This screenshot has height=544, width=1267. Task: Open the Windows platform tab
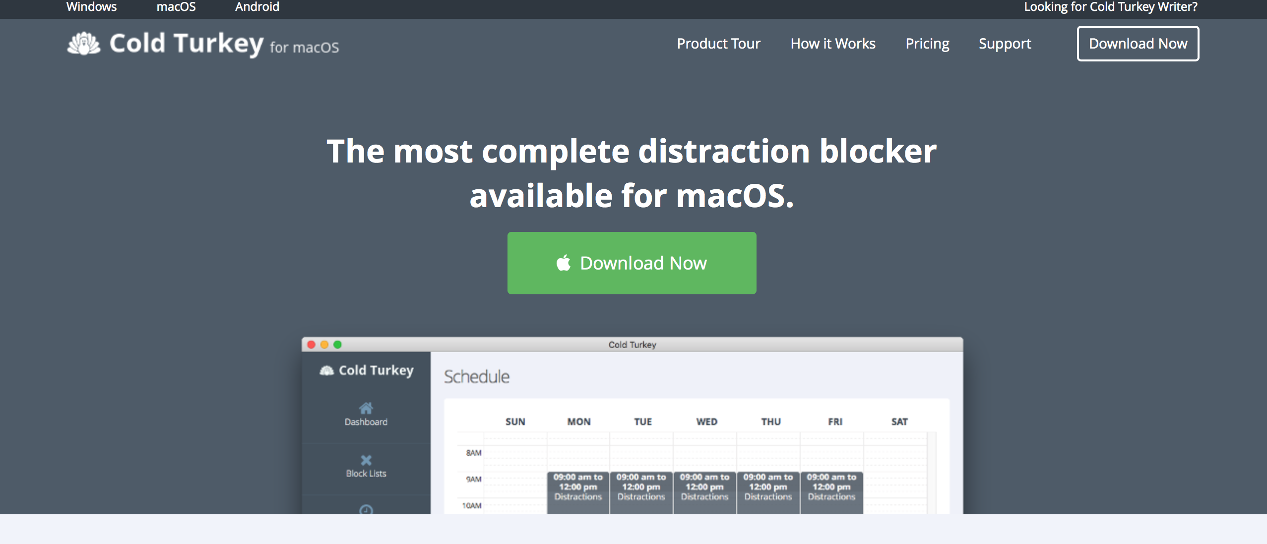(91, 7)
